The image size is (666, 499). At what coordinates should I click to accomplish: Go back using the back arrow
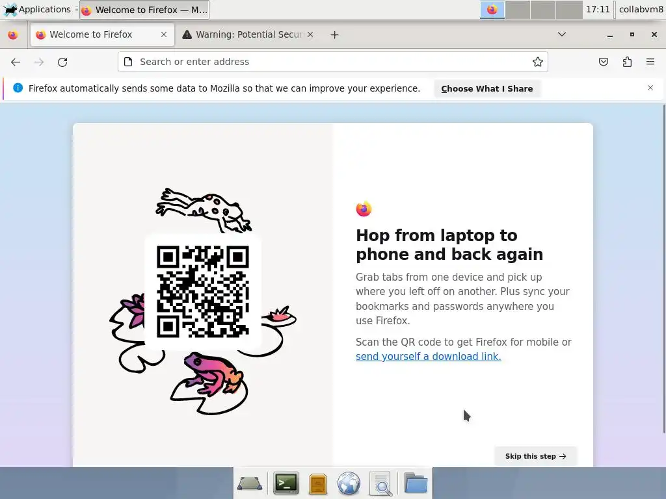tap(16, 62)
